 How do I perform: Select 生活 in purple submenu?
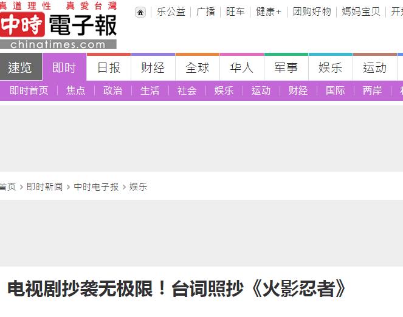150,90
